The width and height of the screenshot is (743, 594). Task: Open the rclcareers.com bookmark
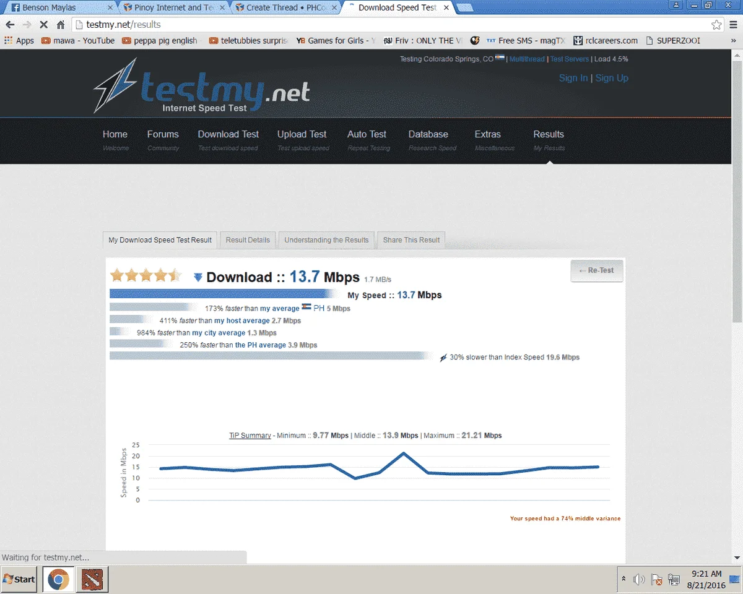click(606, 40)
